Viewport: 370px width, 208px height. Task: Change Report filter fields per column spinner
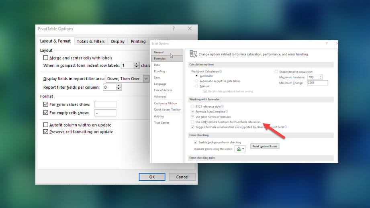tap(119, 87)
